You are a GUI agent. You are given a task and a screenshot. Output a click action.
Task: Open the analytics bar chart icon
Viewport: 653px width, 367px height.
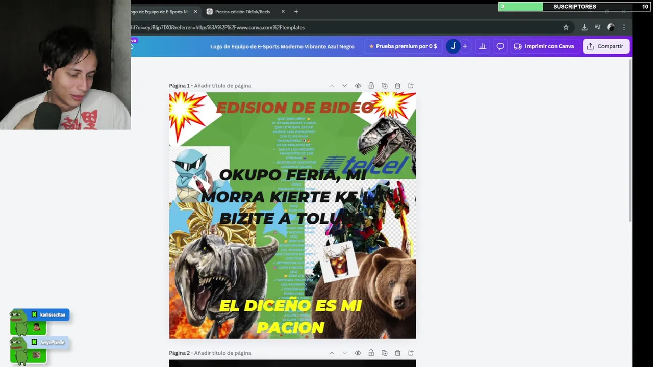(483, 46)
